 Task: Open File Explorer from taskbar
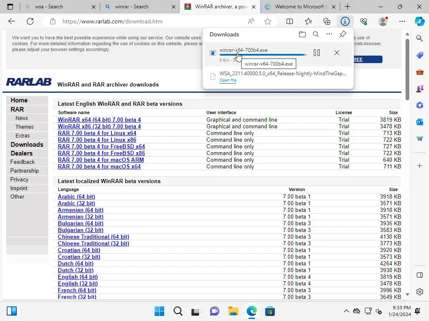click(x=233, y=311)
